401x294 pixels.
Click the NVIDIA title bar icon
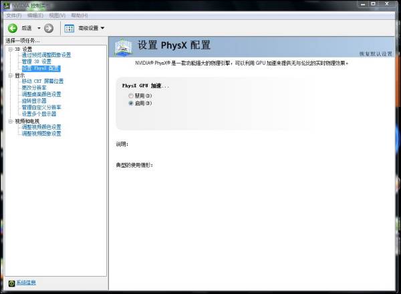pyautogui.click(x=6, y=5)
